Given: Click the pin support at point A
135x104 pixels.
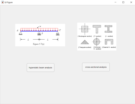Looking at the screenshot, I should pyautogui.click(x=21, y=33).
